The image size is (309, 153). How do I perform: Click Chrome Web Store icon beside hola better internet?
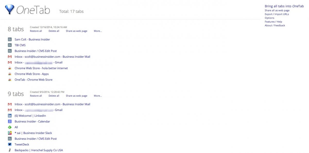[x=10, y=68]
